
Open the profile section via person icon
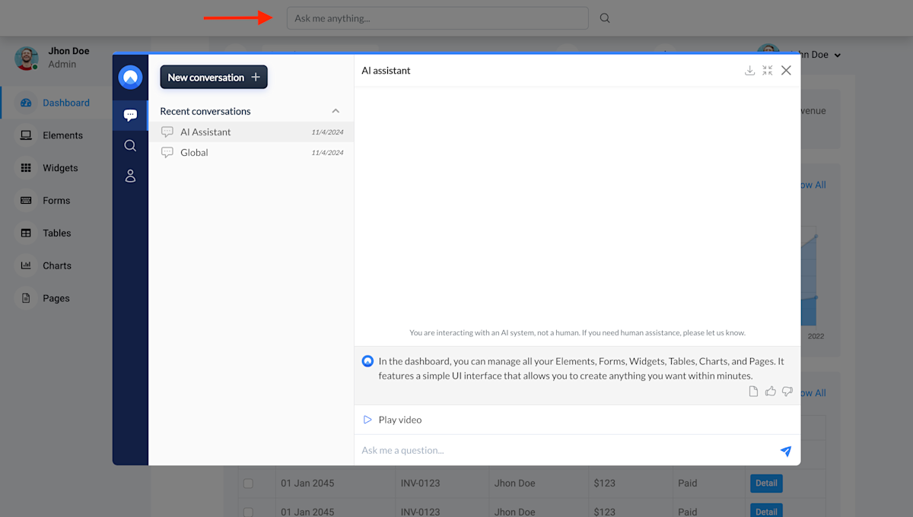pyautogui.click(x=130, y=176)
